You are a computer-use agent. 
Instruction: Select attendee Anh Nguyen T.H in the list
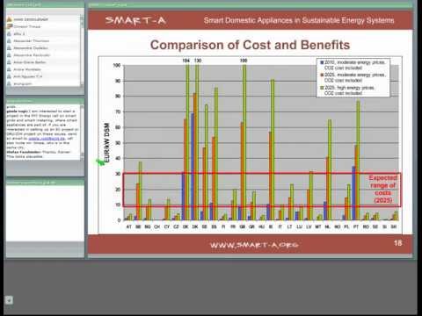(28, 76)
